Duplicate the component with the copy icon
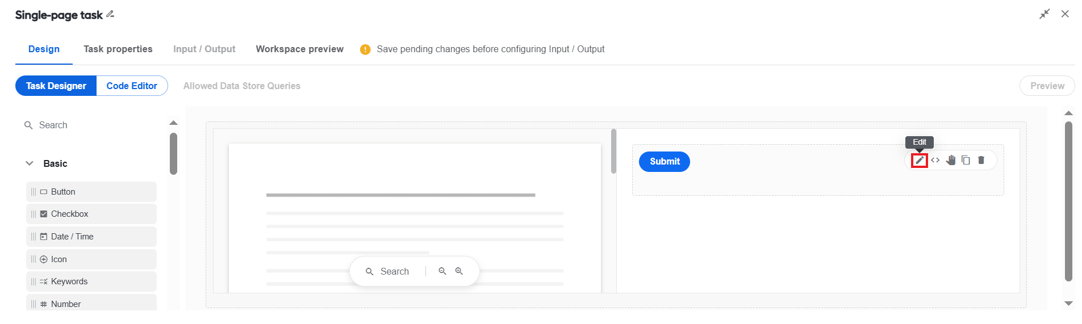The image size is (1082, 324). coord(966,160)
